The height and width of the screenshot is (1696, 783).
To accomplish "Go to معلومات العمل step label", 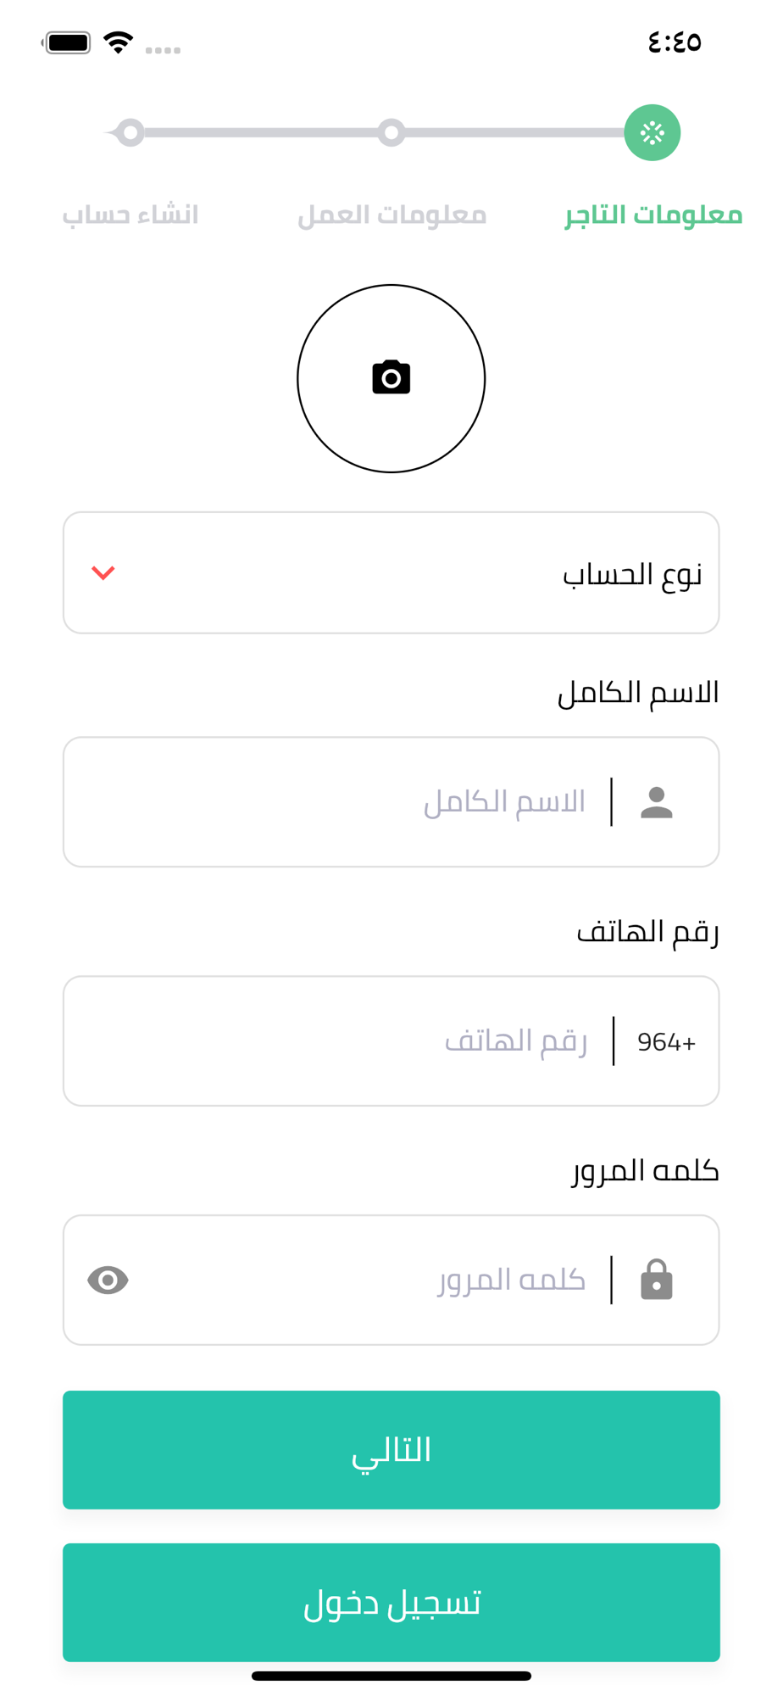I will (391, 215).
